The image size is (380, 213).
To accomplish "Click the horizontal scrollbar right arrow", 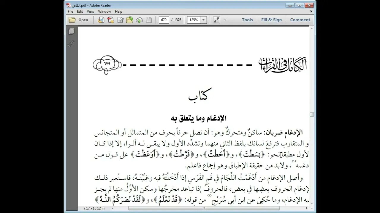I will coord(307,208).
